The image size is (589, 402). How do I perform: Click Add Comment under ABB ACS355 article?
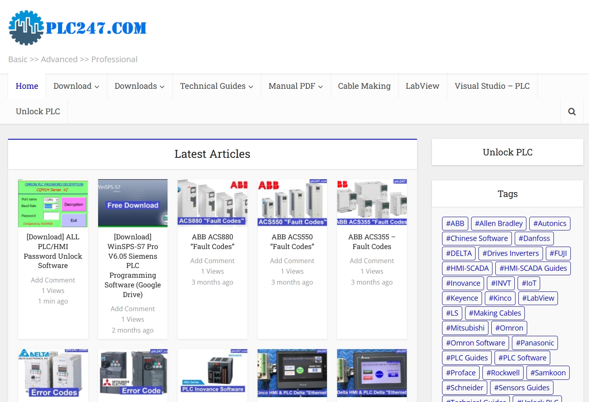click(372, 261)
